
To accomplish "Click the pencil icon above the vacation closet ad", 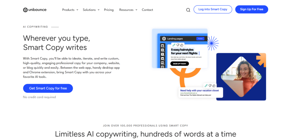I will pyautogui.click(x=206, y=85).
